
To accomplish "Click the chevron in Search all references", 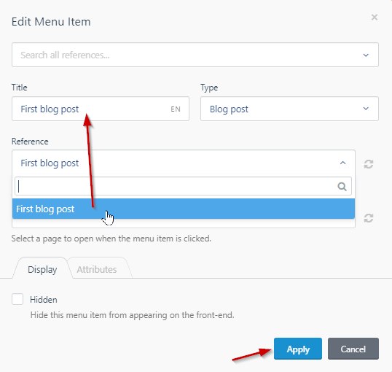I will [x=366, y=55].
